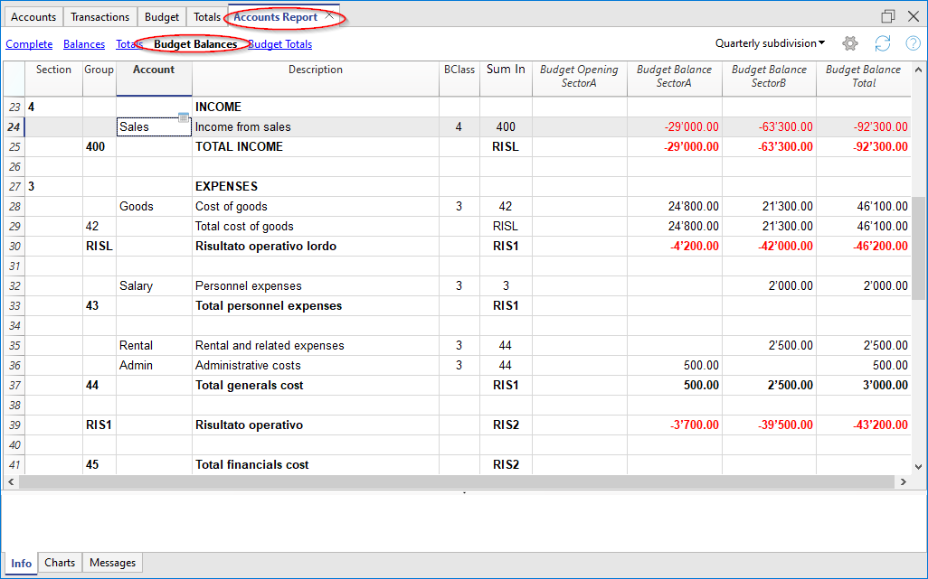Open the help question mark icon
Image resolution: width=928 pixels, height=579 pixels.
click(913, 43)
